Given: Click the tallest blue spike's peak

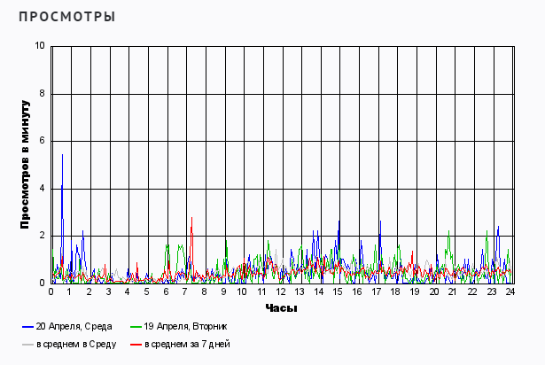Looking at the screenshot, I should (62, 155).
